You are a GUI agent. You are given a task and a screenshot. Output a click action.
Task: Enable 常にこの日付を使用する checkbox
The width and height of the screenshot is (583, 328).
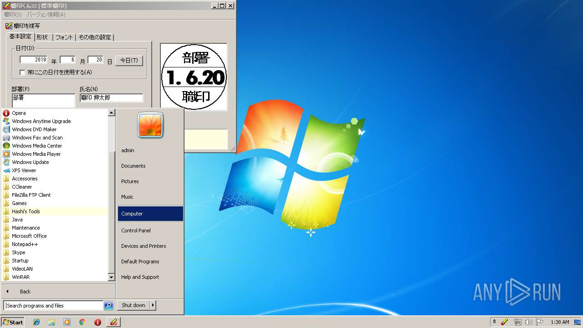coord(22,72)
